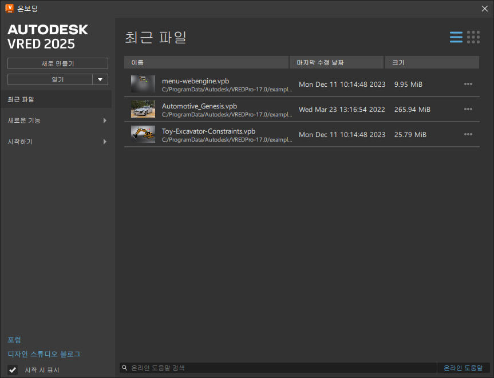This screenshot has height=378, width=494.
Task: Select file name Automotive_Genesis.vpb
Action: pyautogui.click(x=199, y=106)
